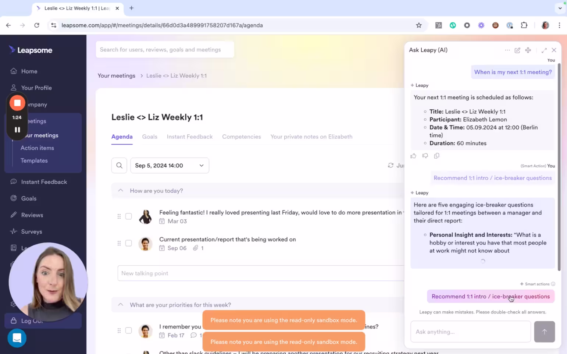Reload the browser page
The width and height of the screenshot is (567, 354).
37,25
